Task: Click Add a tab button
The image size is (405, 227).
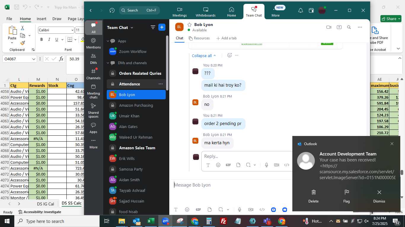Action: coord(226,38)
